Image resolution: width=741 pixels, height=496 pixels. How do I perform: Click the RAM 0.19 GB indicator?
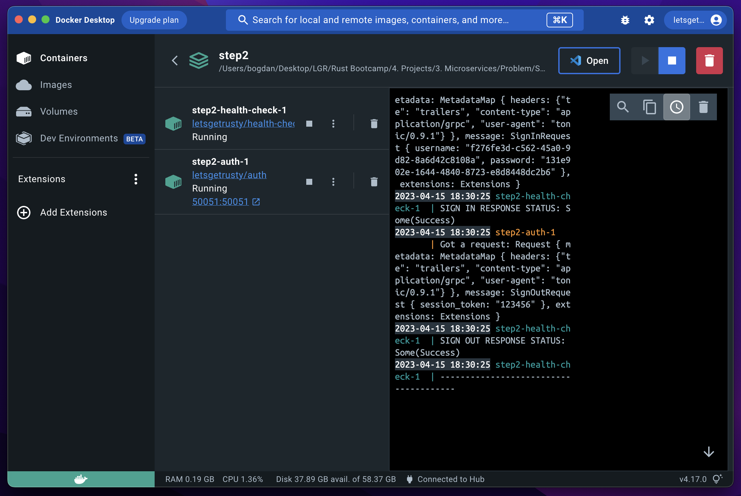click(x=190, y=479)
